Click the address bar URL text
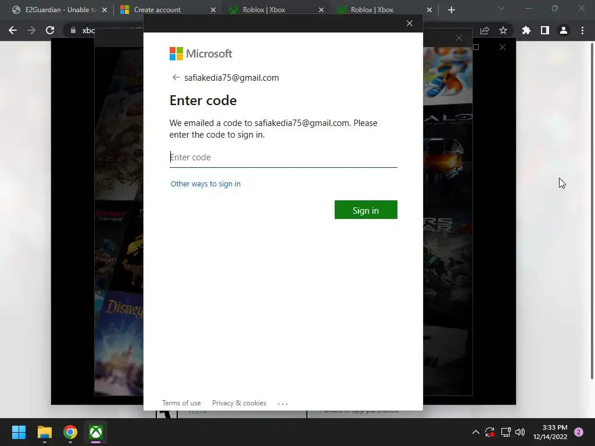 (88, 30)
